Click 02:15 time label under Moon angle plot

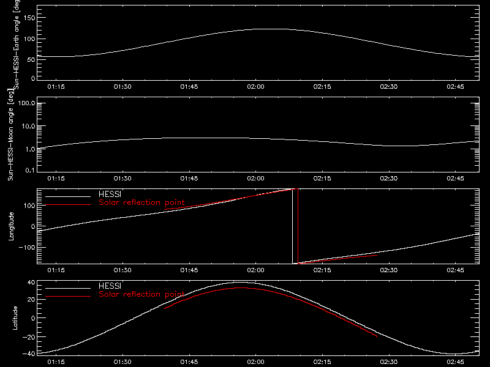tap(322, 179)
